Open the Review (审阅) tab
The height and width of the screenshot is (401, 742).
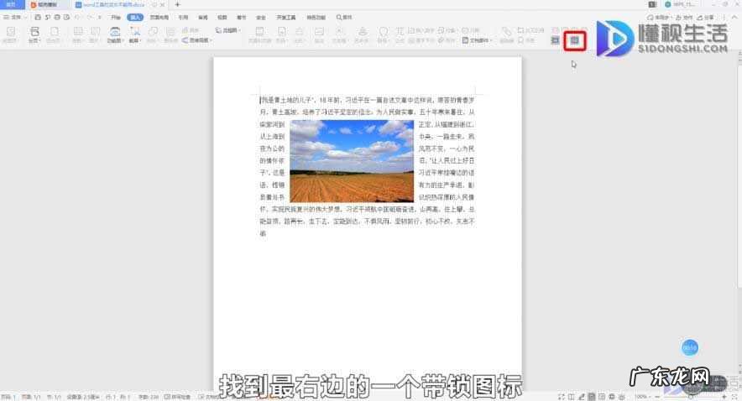pos(202,17)
